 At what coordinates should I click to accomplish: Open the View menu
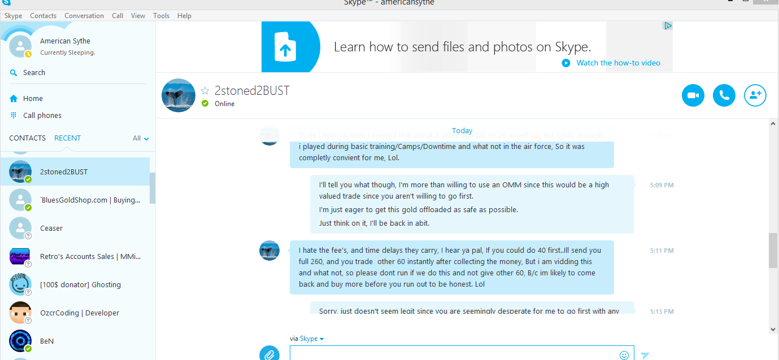pyautogui.click(x=138, y=16)
